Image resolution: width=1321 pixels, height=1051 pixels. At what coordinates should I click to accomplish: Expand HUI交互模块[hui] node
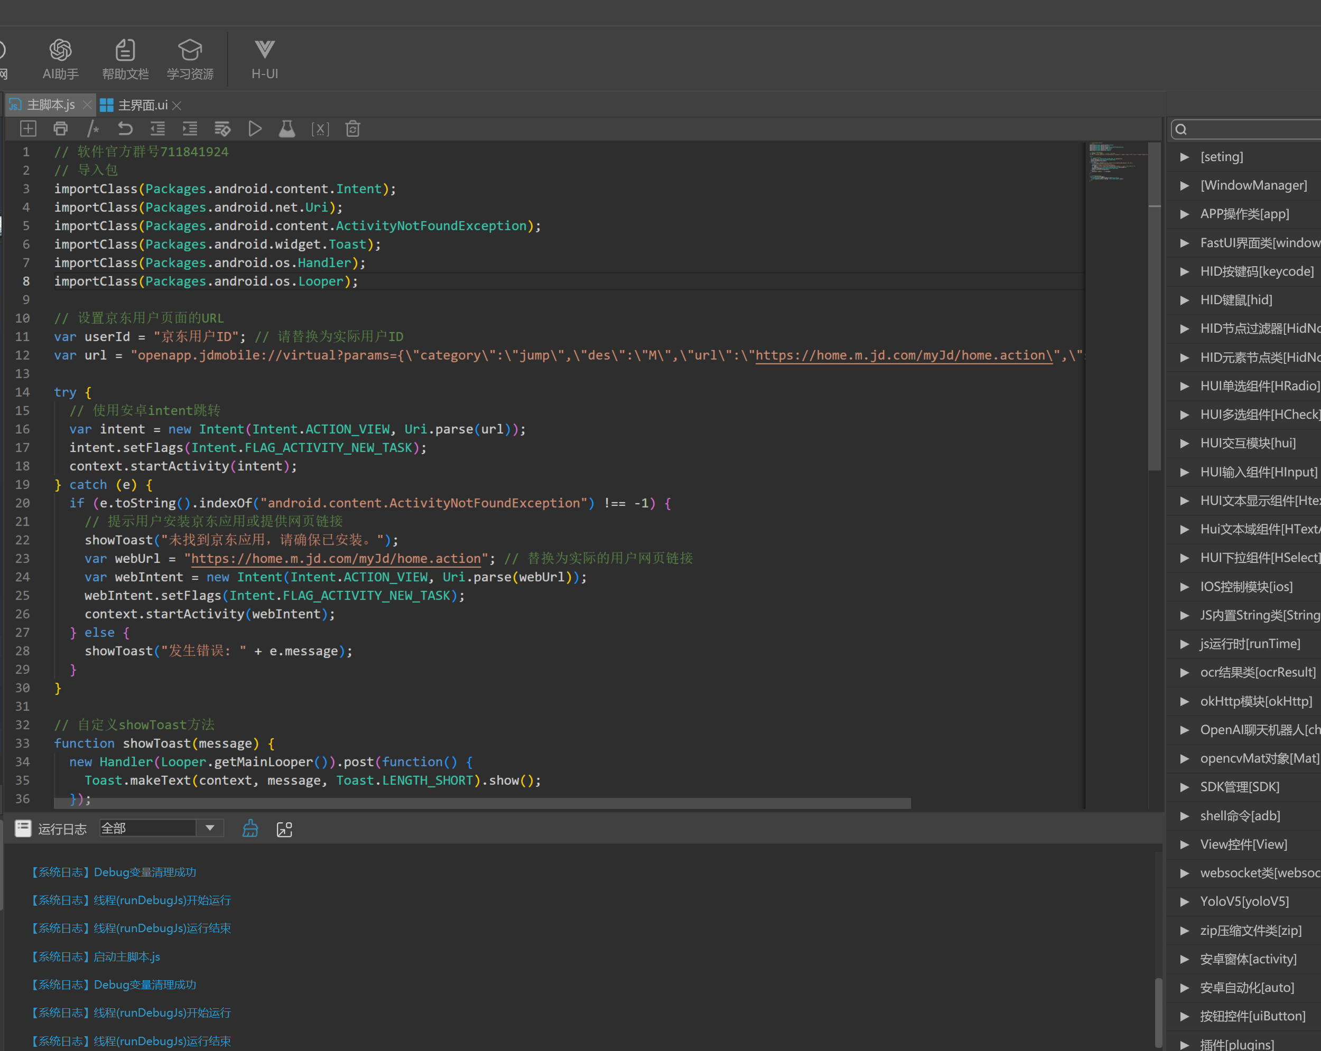click(1184, 444)
